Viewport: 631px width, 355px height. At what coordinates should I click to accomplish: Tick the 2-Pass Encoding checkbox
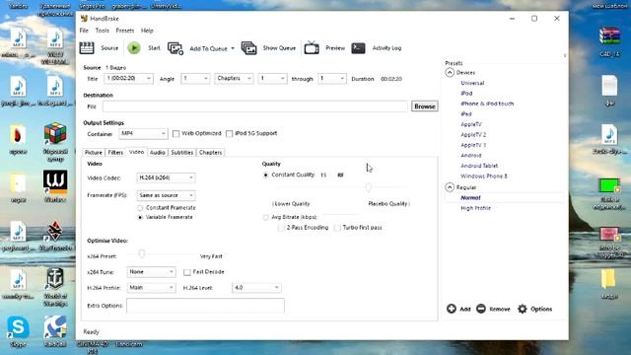coord(280,228)
